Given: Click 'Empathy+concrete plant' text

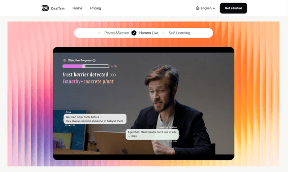Looking at the screenshot, I should coord(88,81).
